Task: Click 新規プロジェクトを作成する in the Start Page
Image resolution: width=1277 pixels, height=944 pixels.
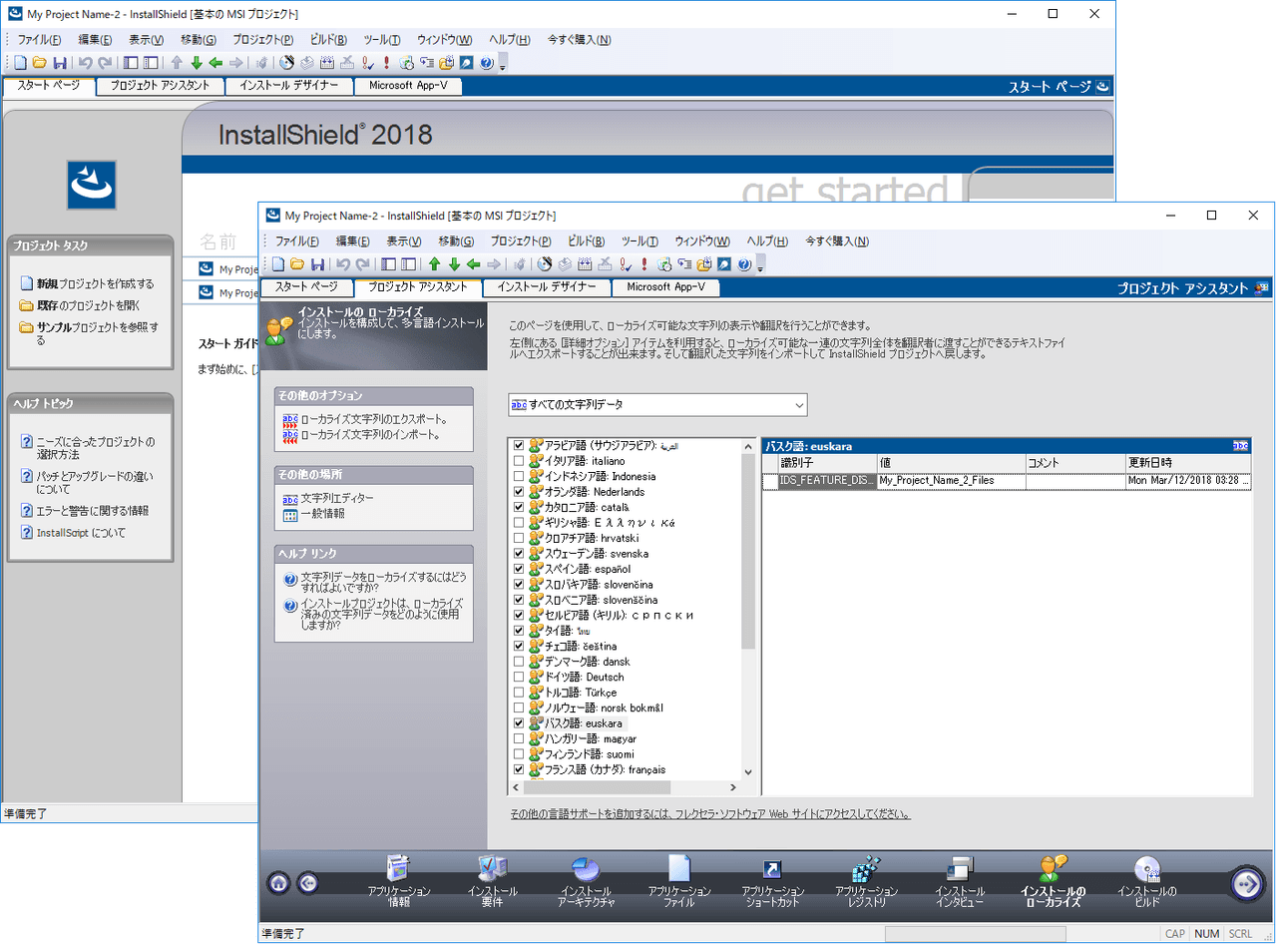Action: (96, 283)
